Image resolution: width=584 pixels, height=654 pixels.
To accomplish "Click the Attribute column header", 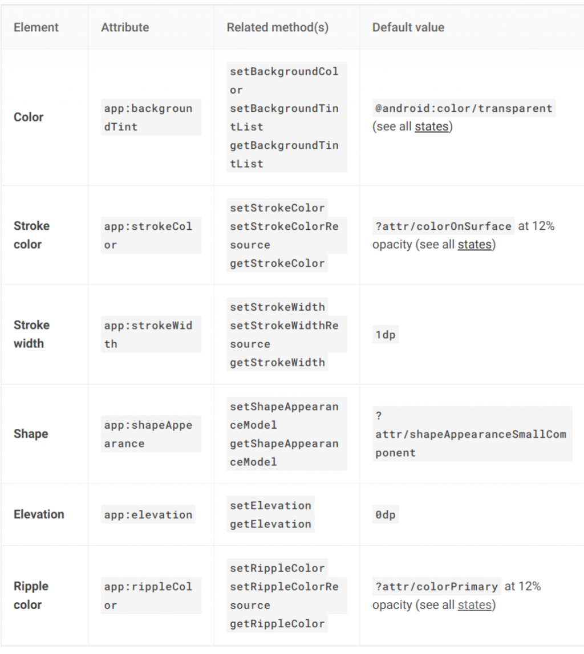I will pos(125,27).
